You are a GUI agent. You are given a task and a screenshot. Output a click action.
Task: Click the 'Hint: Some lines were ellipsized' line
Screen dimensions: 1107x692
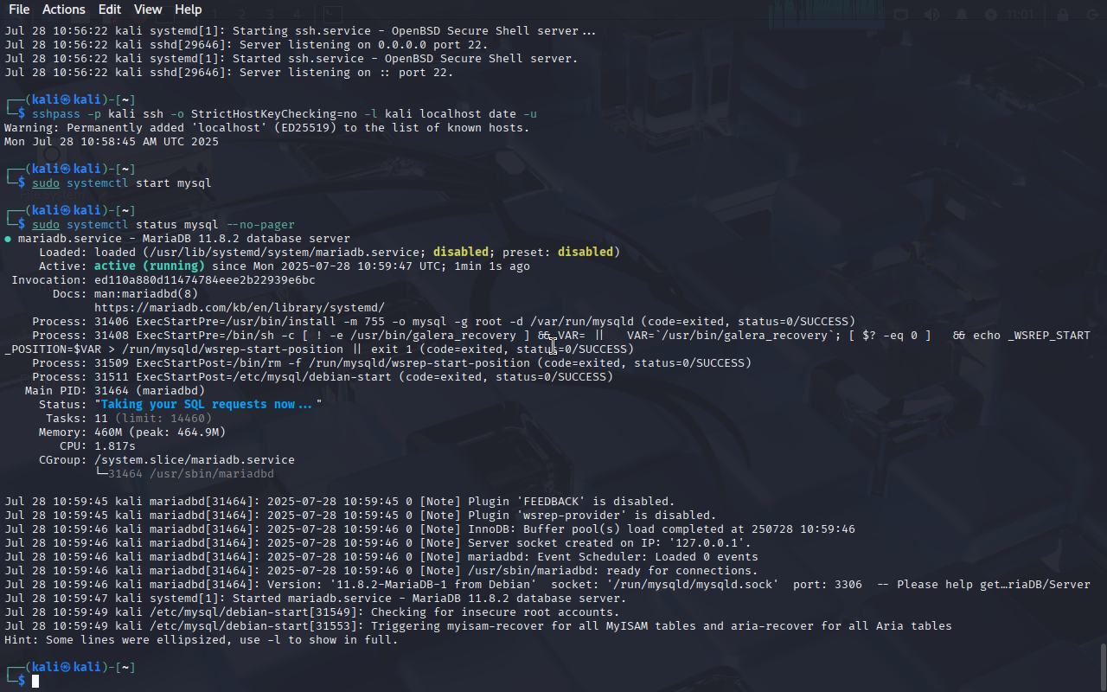(202, 640)
